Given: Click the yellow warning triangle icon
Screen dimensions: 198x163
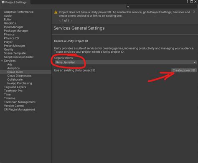Looking at the screenshot, I should pos(56,12).
